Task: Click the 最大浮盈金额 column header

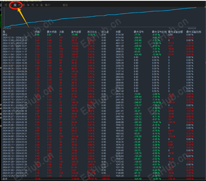Action: [x=176, y=32]
